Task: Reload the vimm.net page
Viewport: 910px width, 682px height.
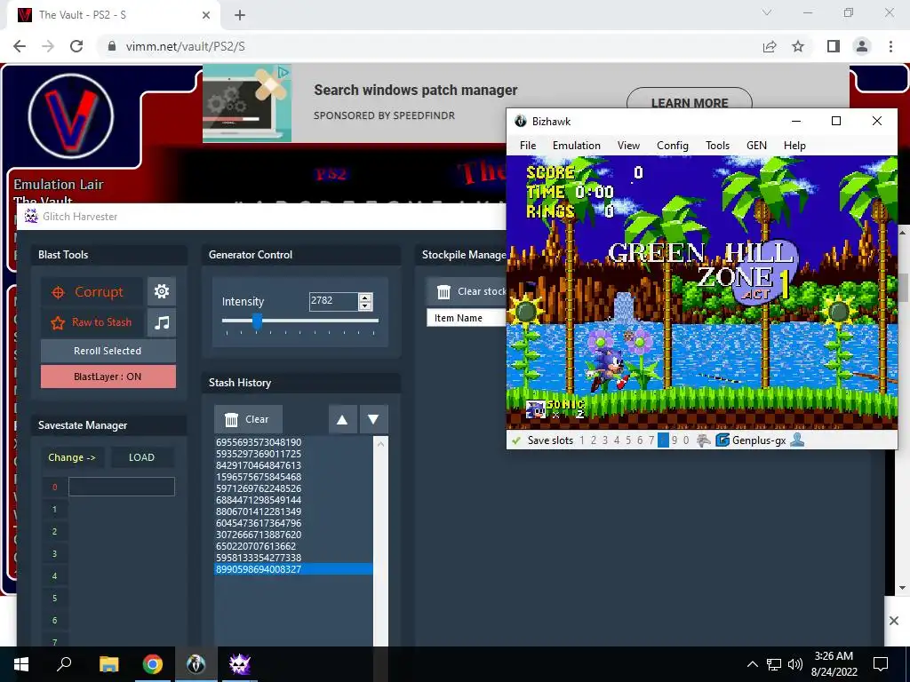Action: click(76, 46)
